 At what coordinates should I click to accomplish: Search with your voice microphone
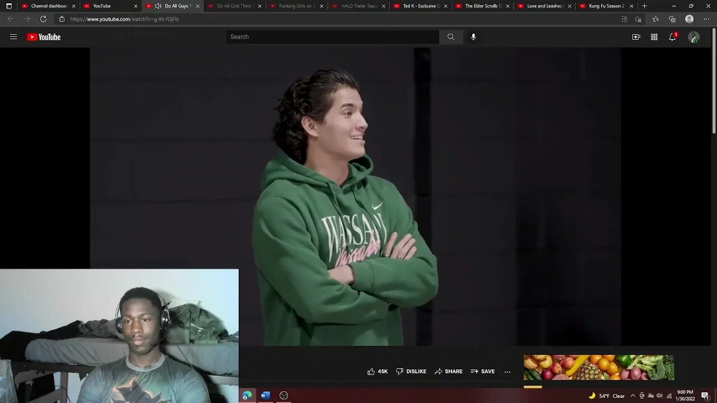click(x=473, y=37)
